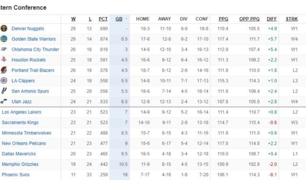Sort the table by PCT column
Viewport: 306px width, 183px height.
pyautogui.click(x=103, y=19)
